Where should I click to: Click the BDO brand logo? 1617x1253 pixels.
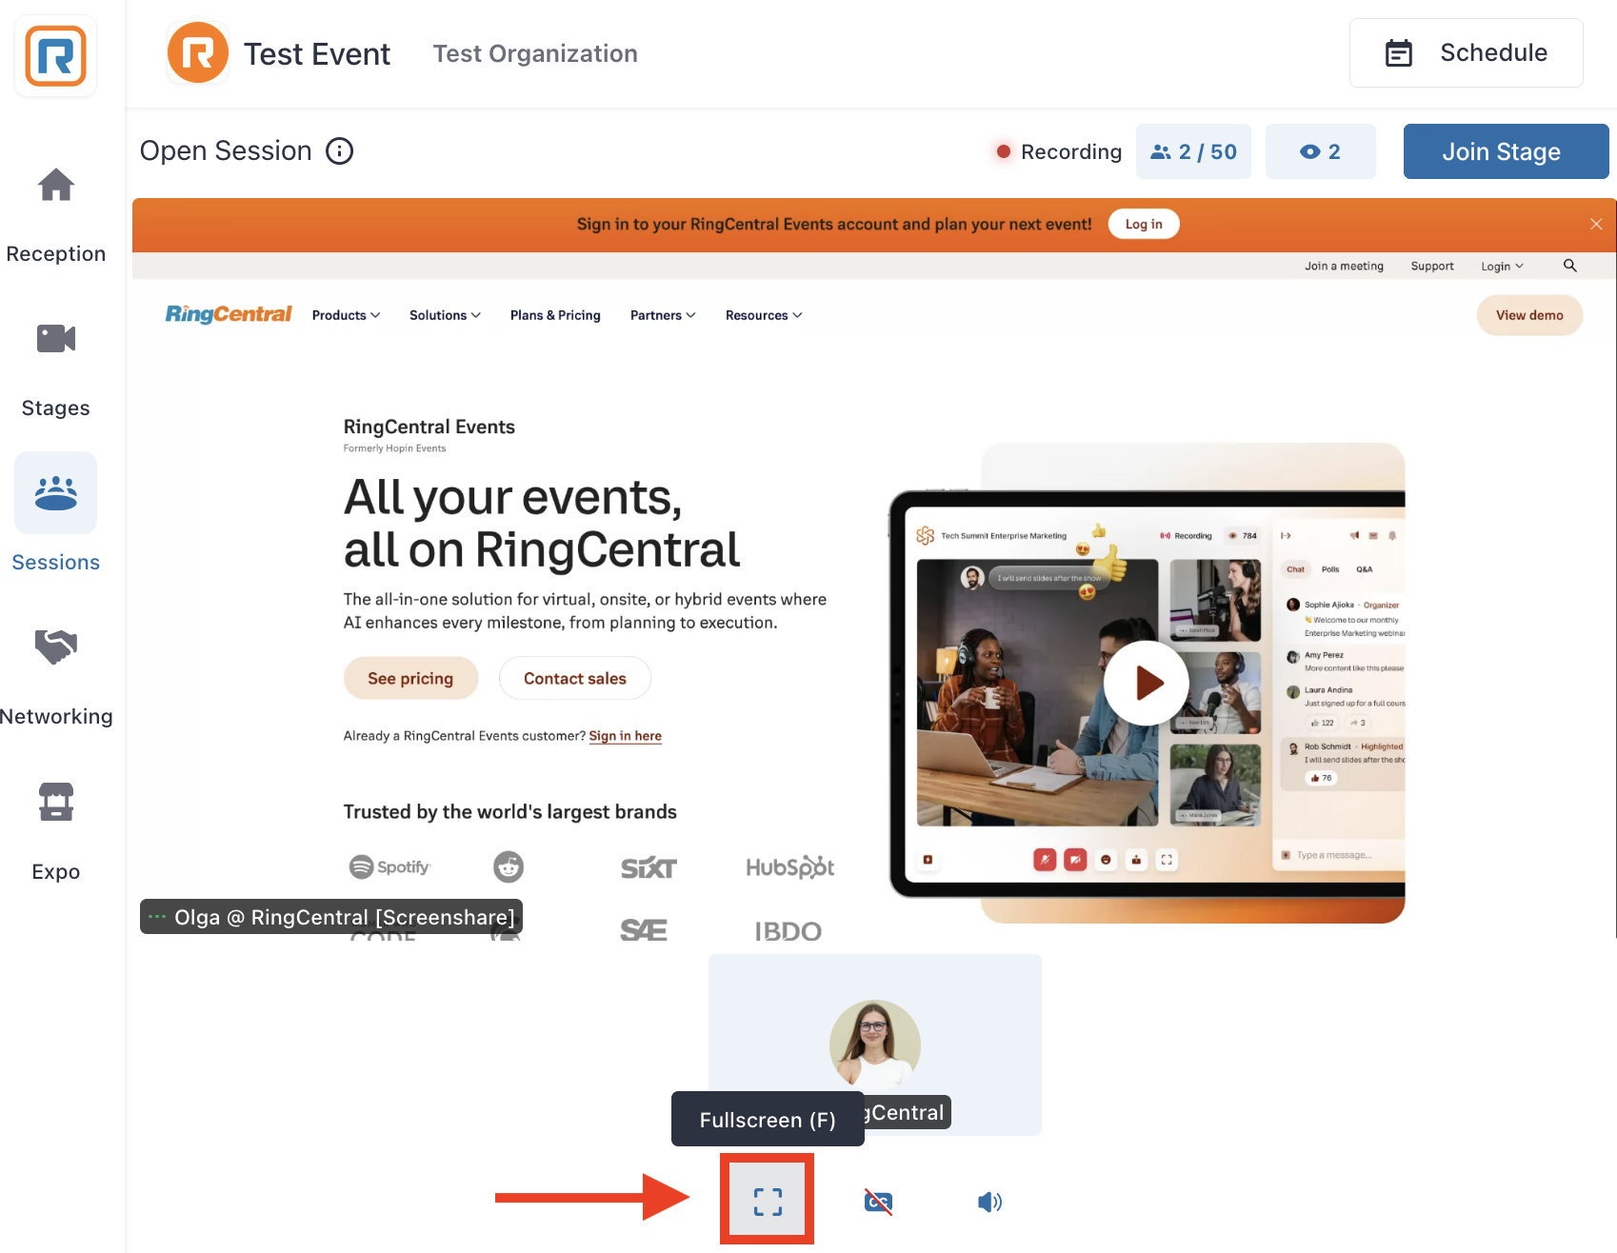pos(789,931)
